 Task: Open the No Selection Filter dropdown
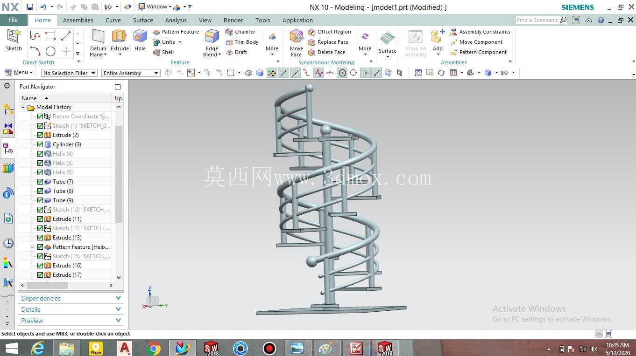tap(69, 73)
